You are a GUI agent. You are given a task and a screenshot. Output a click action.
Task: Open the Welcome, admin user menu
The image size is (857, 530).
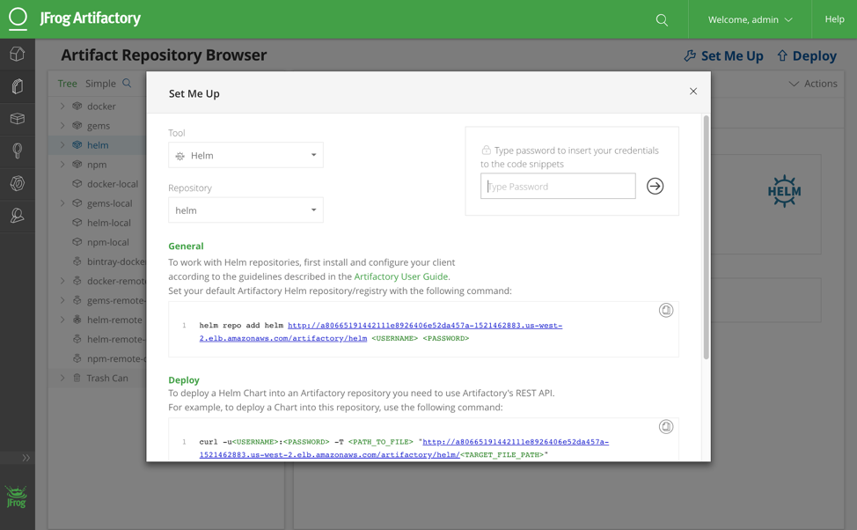coord(750,19)
